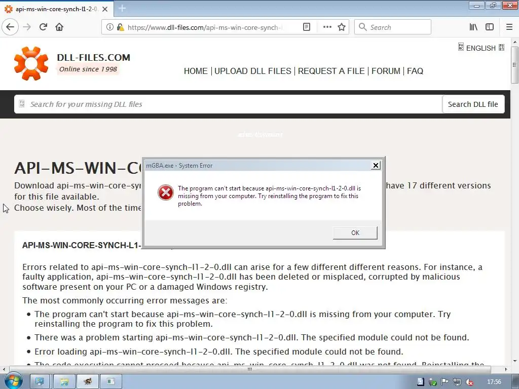Screen dimensions: 519x389
Task: Open the FORUM navigation link
Action: pyautogui.click(x=386, y=71)
